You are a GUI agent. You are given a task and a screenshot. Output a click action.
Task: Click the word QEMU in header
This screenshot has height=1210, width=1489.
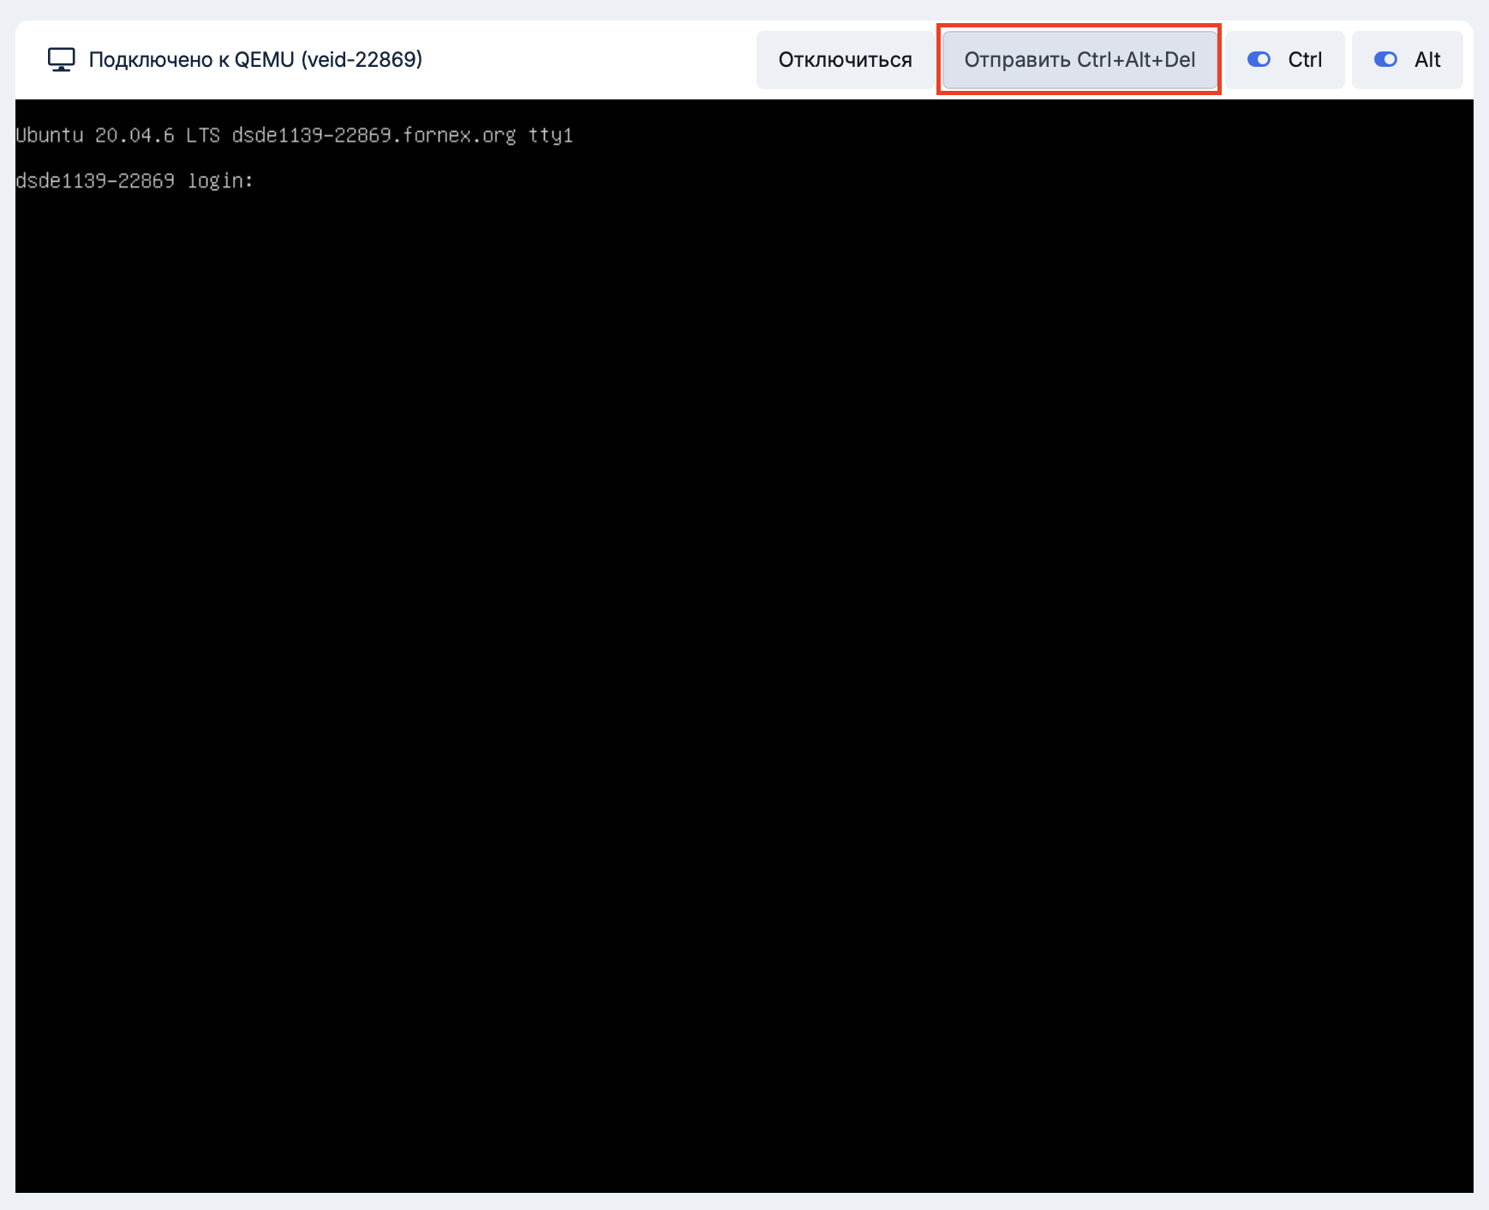[x=264, y=60]
